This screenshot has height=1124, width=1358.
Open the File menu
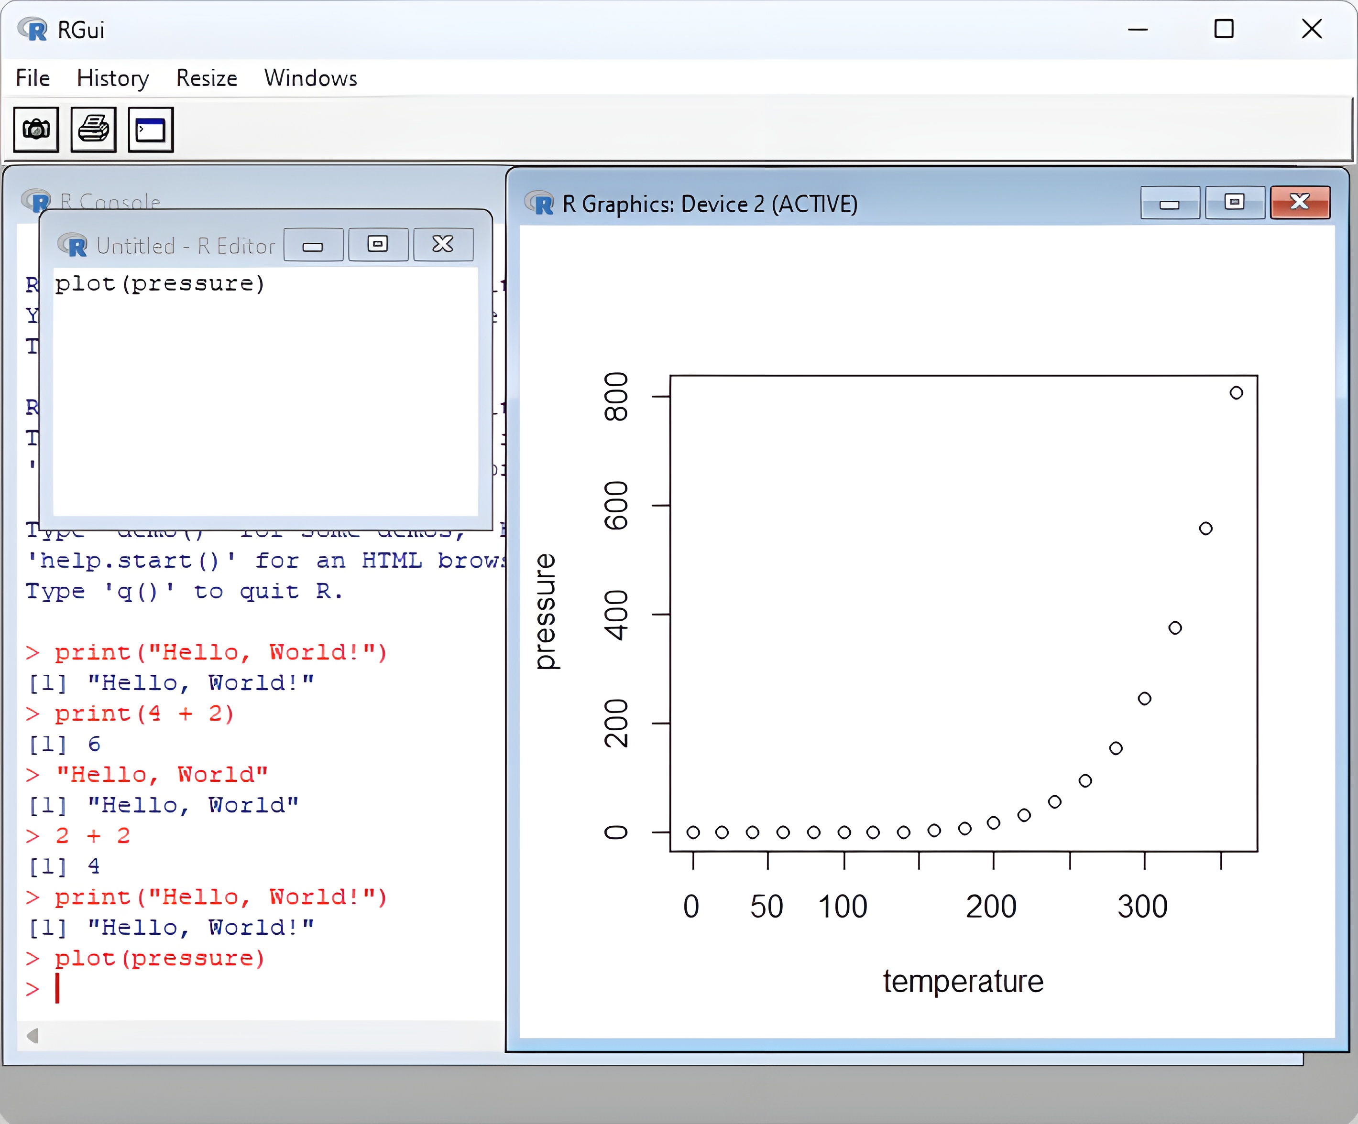click(33, 78)
